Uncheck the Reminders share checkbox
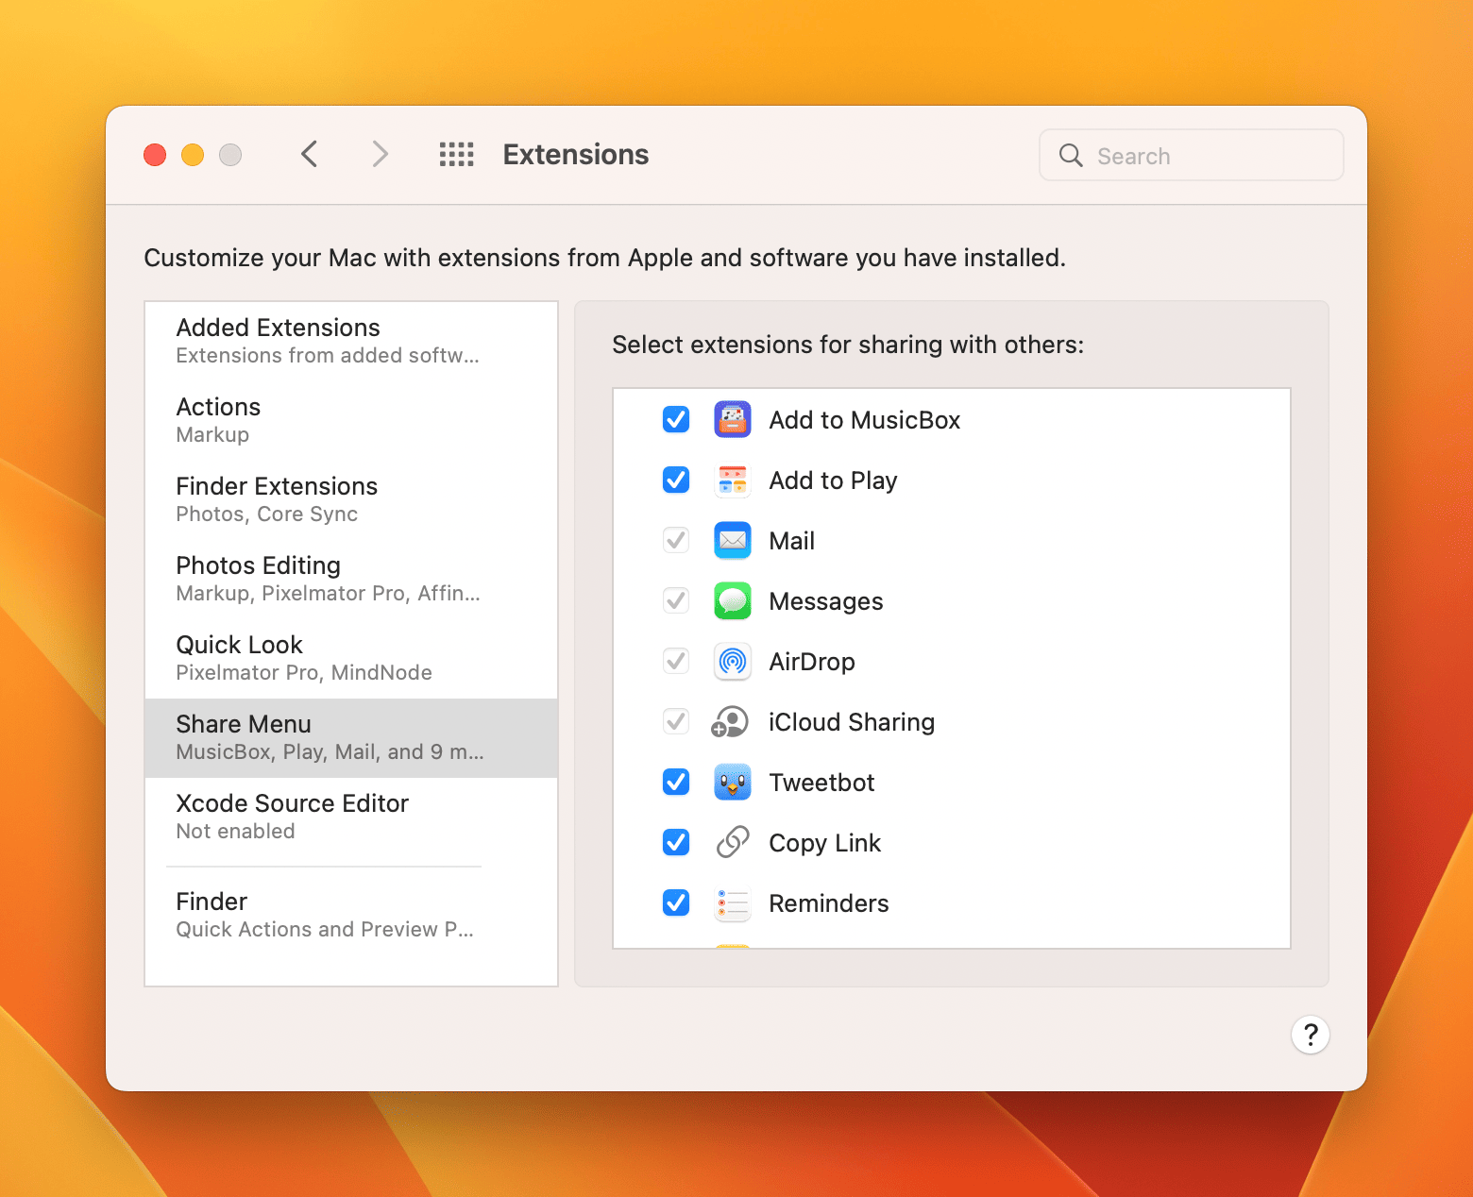Screen dimensions: 1473x1197 [x=676, y=902]
